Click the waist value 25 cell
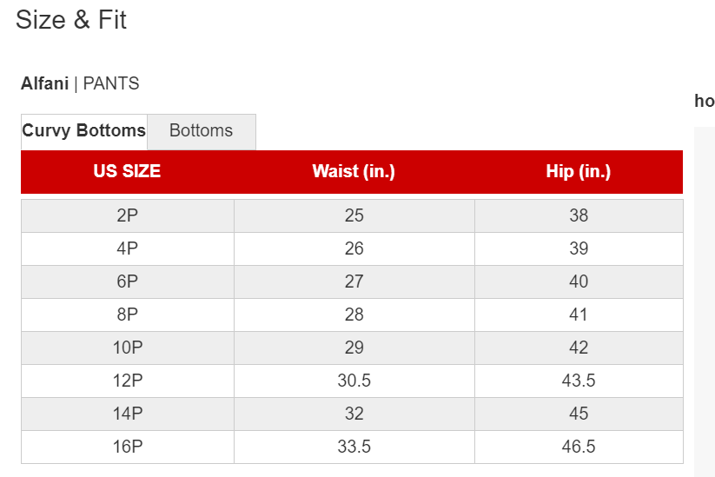715x477 pixels. click(354, 215)
